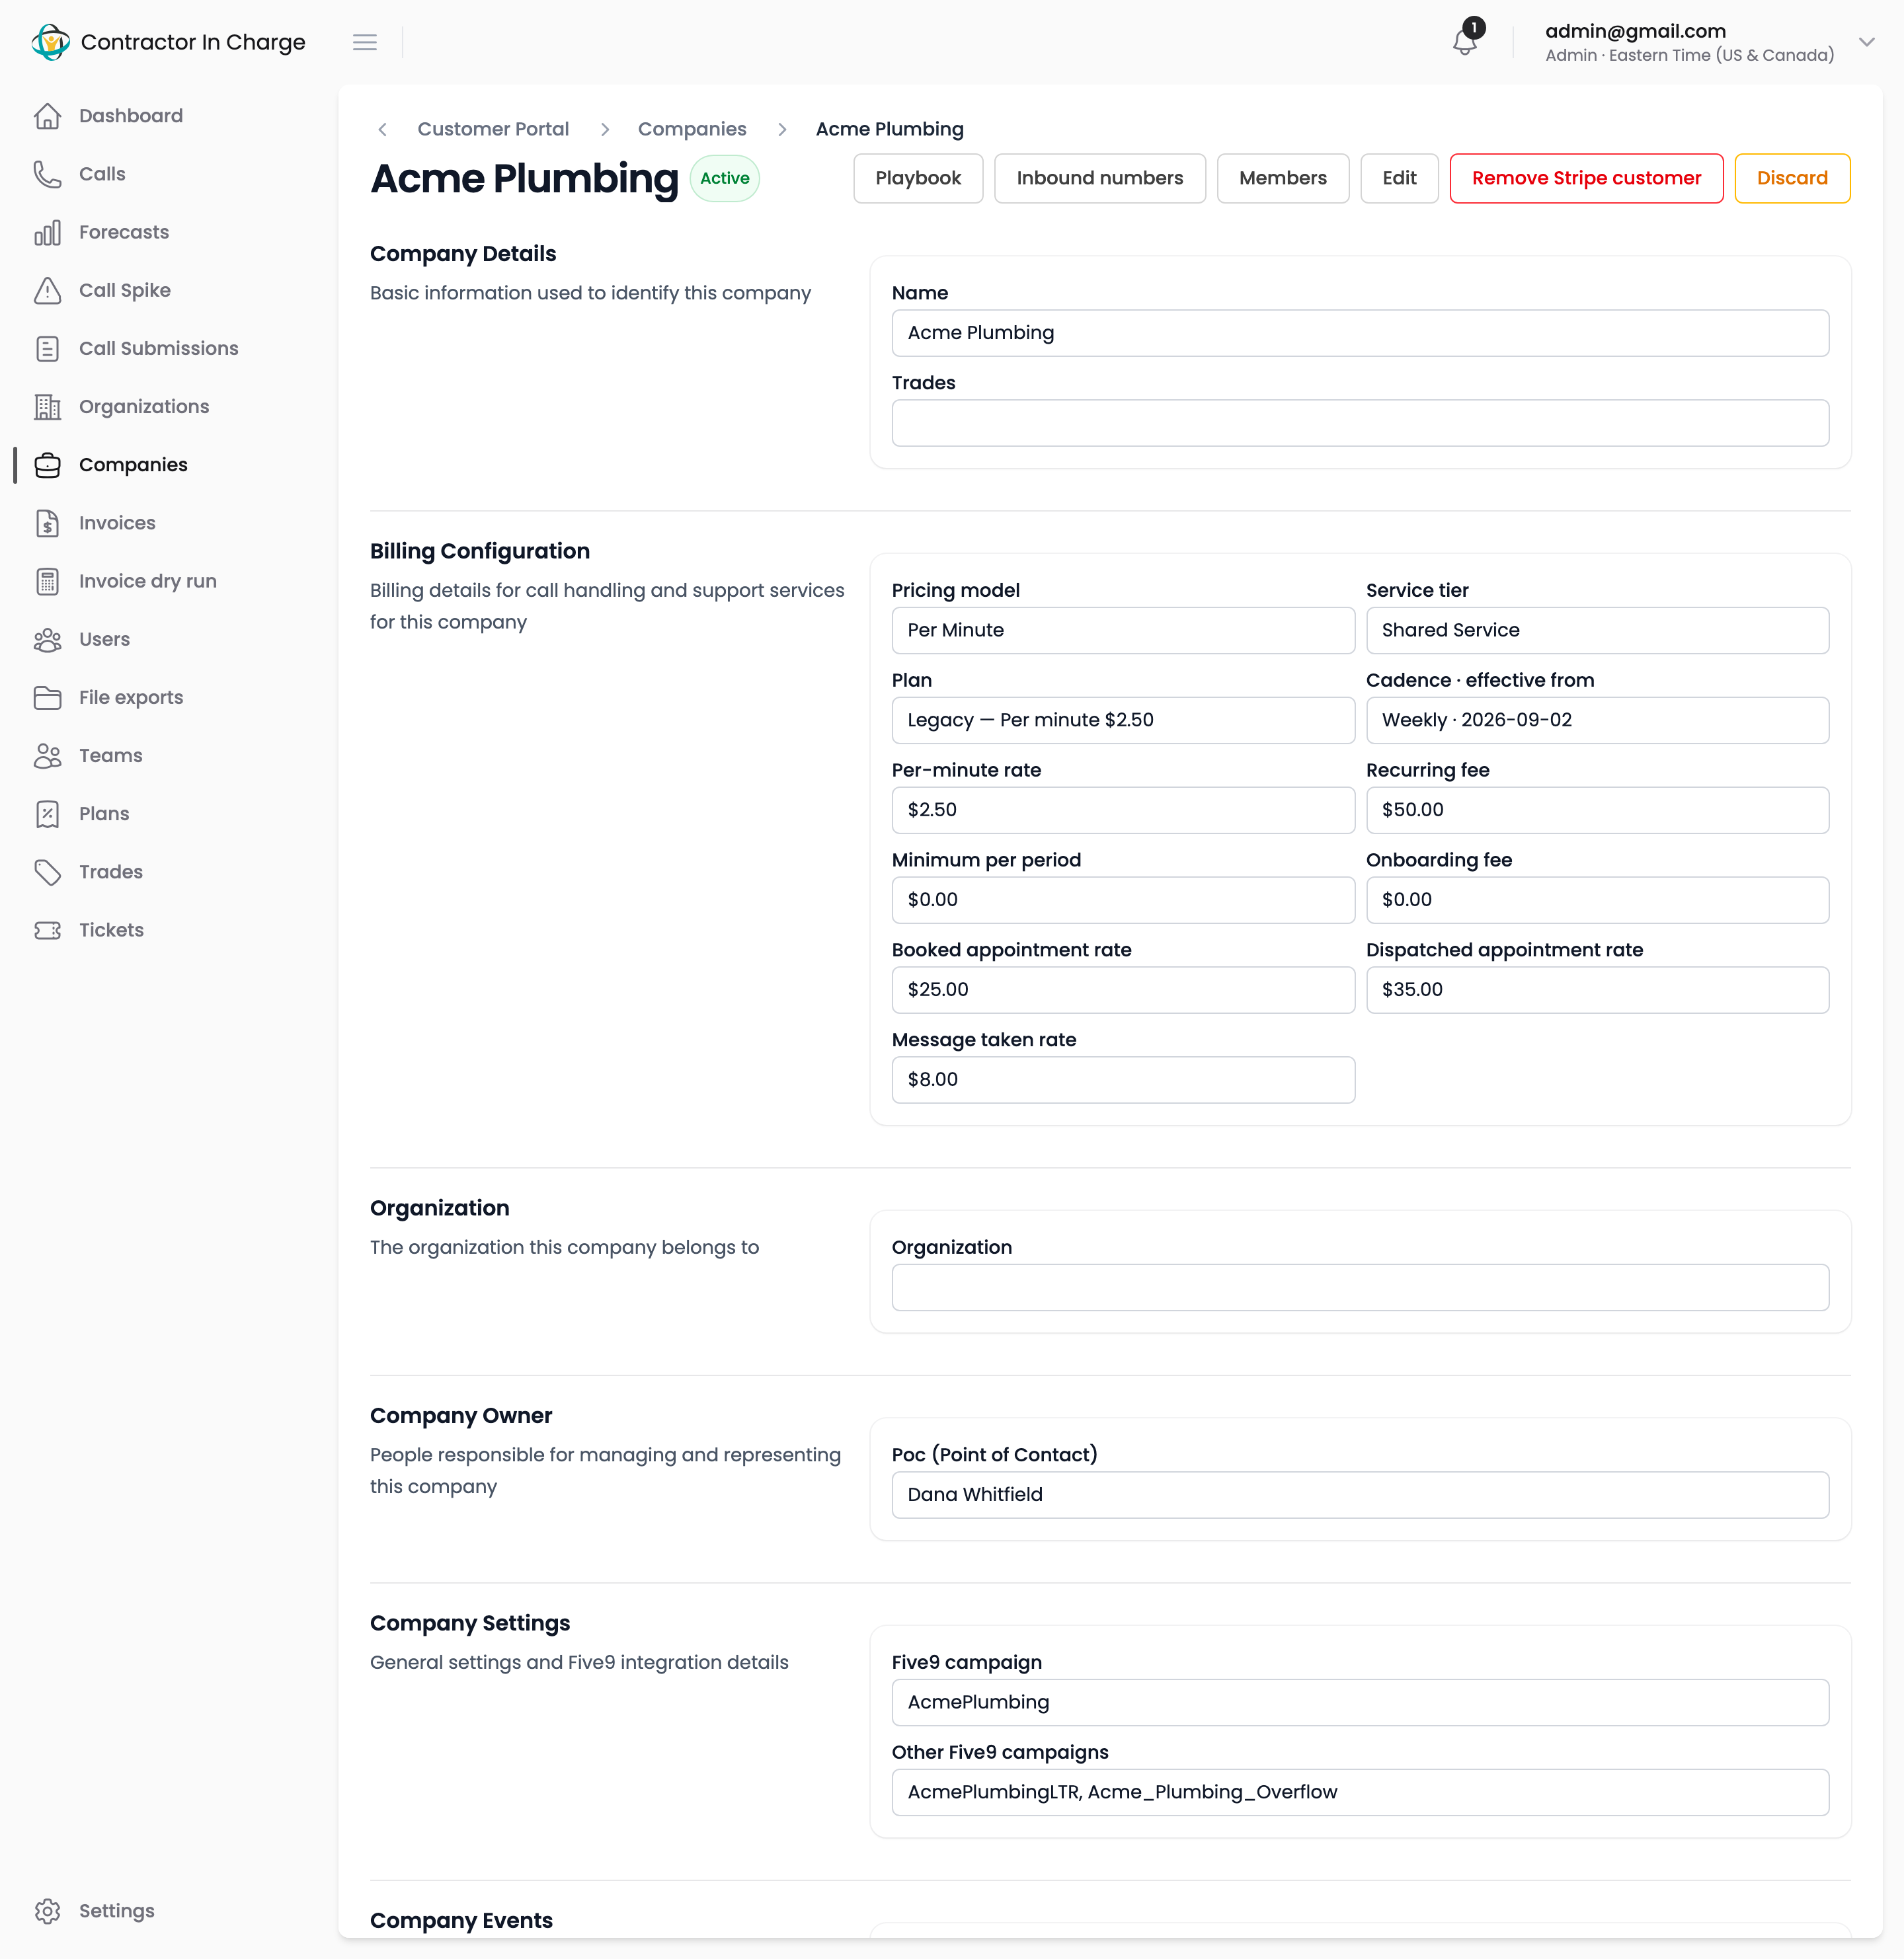
Task: Click the Organizations building icon
Action: pos(47,406)
